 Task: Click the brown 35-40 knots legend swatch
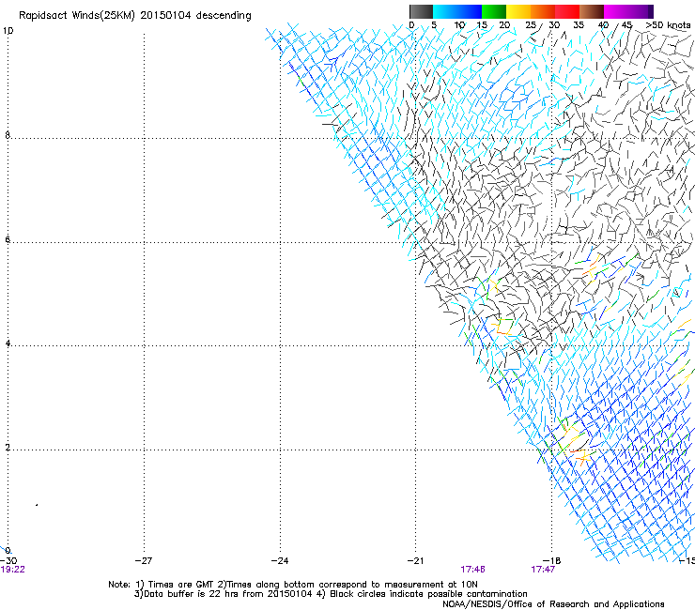point(592,11)
